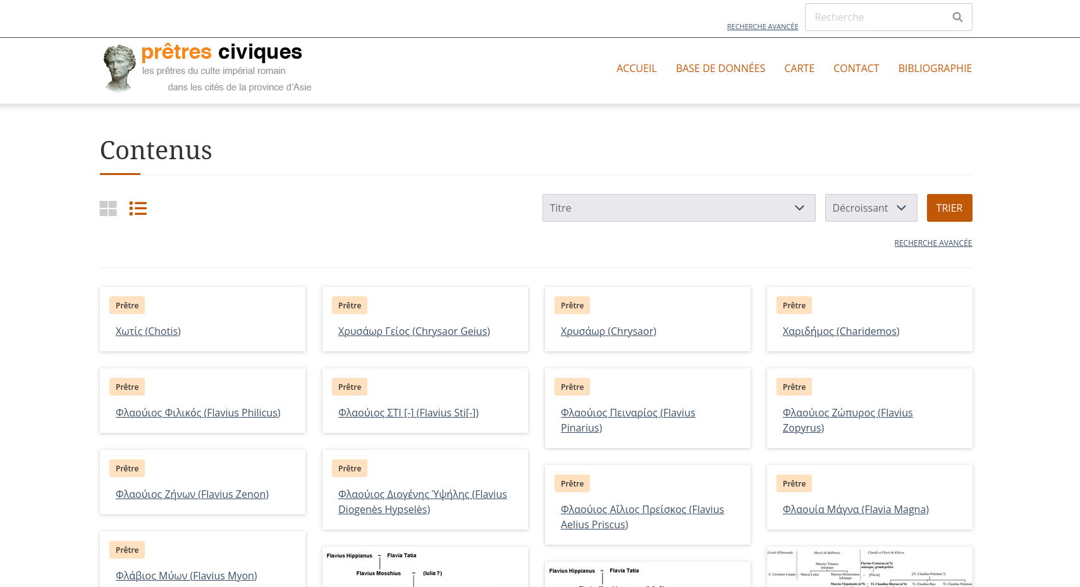Go to BASE DE DONNÉES page
The height and width of the screenshot is (587, 1080).
pos(720,68)
